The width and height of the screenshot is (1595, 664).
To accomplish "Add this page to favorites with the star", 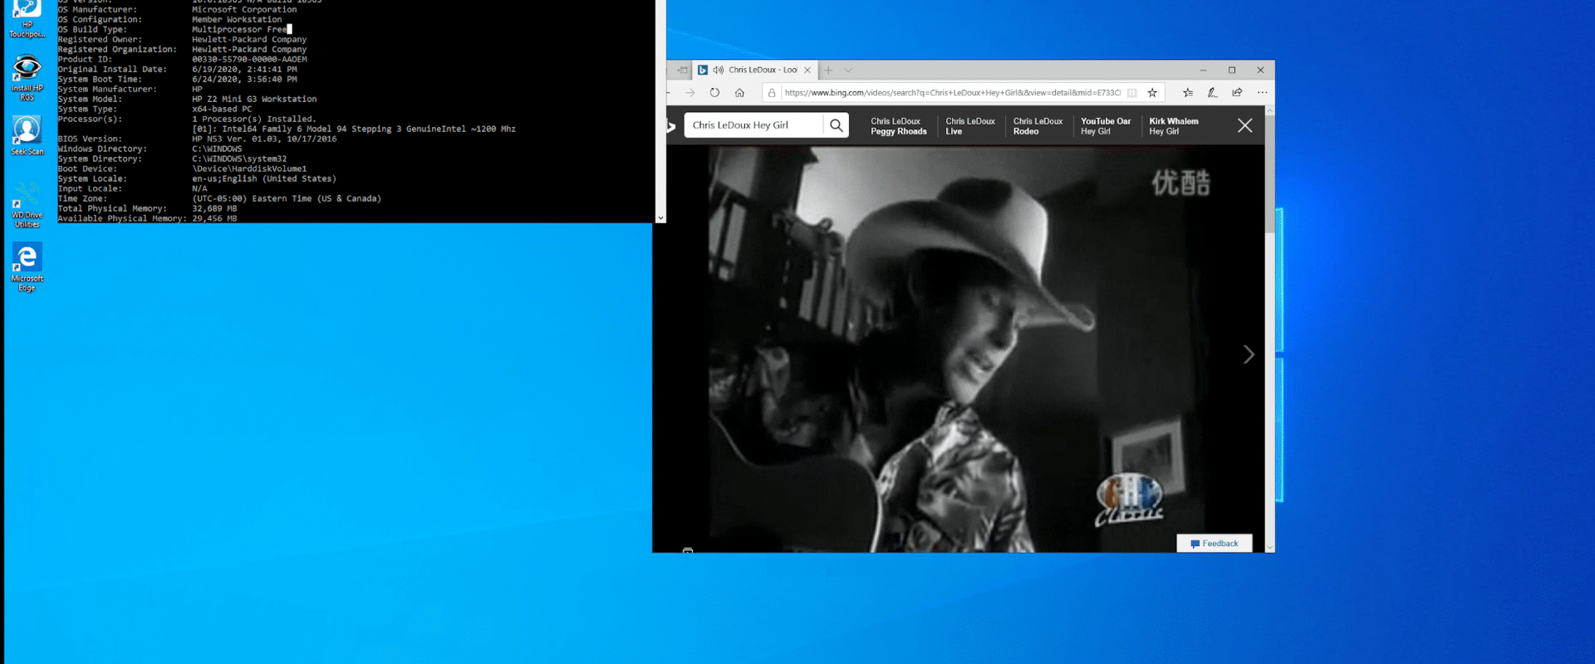I will tap(1152, 93).
